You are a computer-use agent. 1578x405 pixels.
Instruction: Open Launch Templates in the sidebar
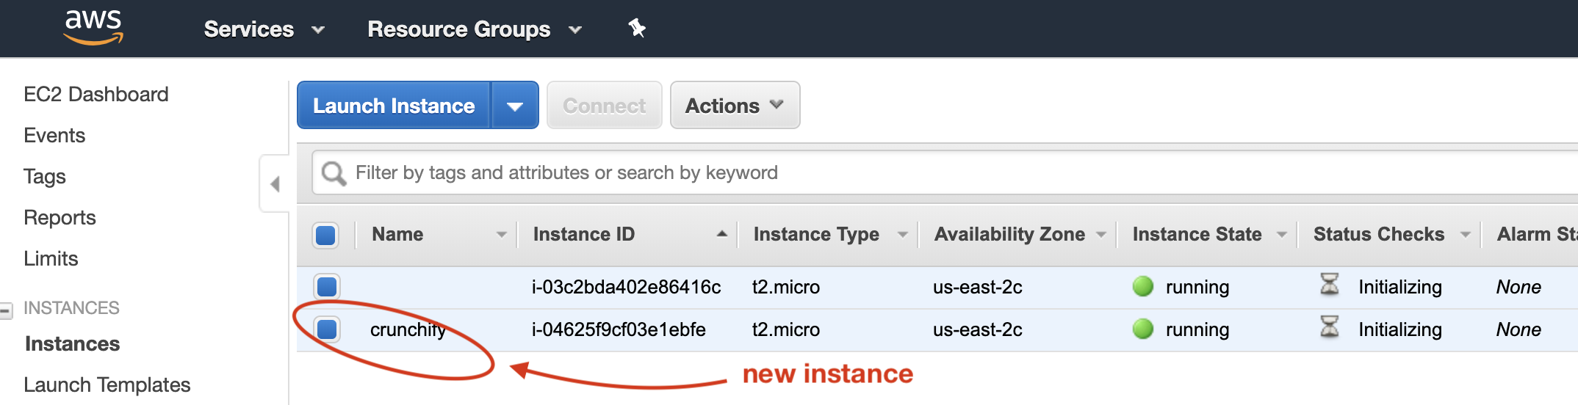pos(107,384)
